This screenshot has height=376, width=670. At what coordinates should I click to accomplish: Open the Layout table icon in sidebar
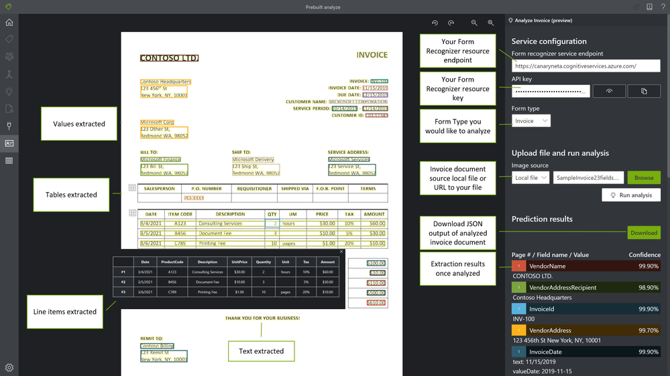(9, 161)
